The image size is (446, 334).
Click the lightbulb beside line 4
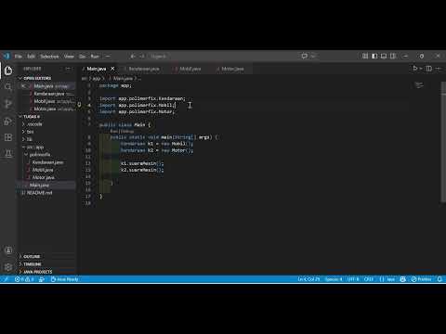(x=79, y=105)
